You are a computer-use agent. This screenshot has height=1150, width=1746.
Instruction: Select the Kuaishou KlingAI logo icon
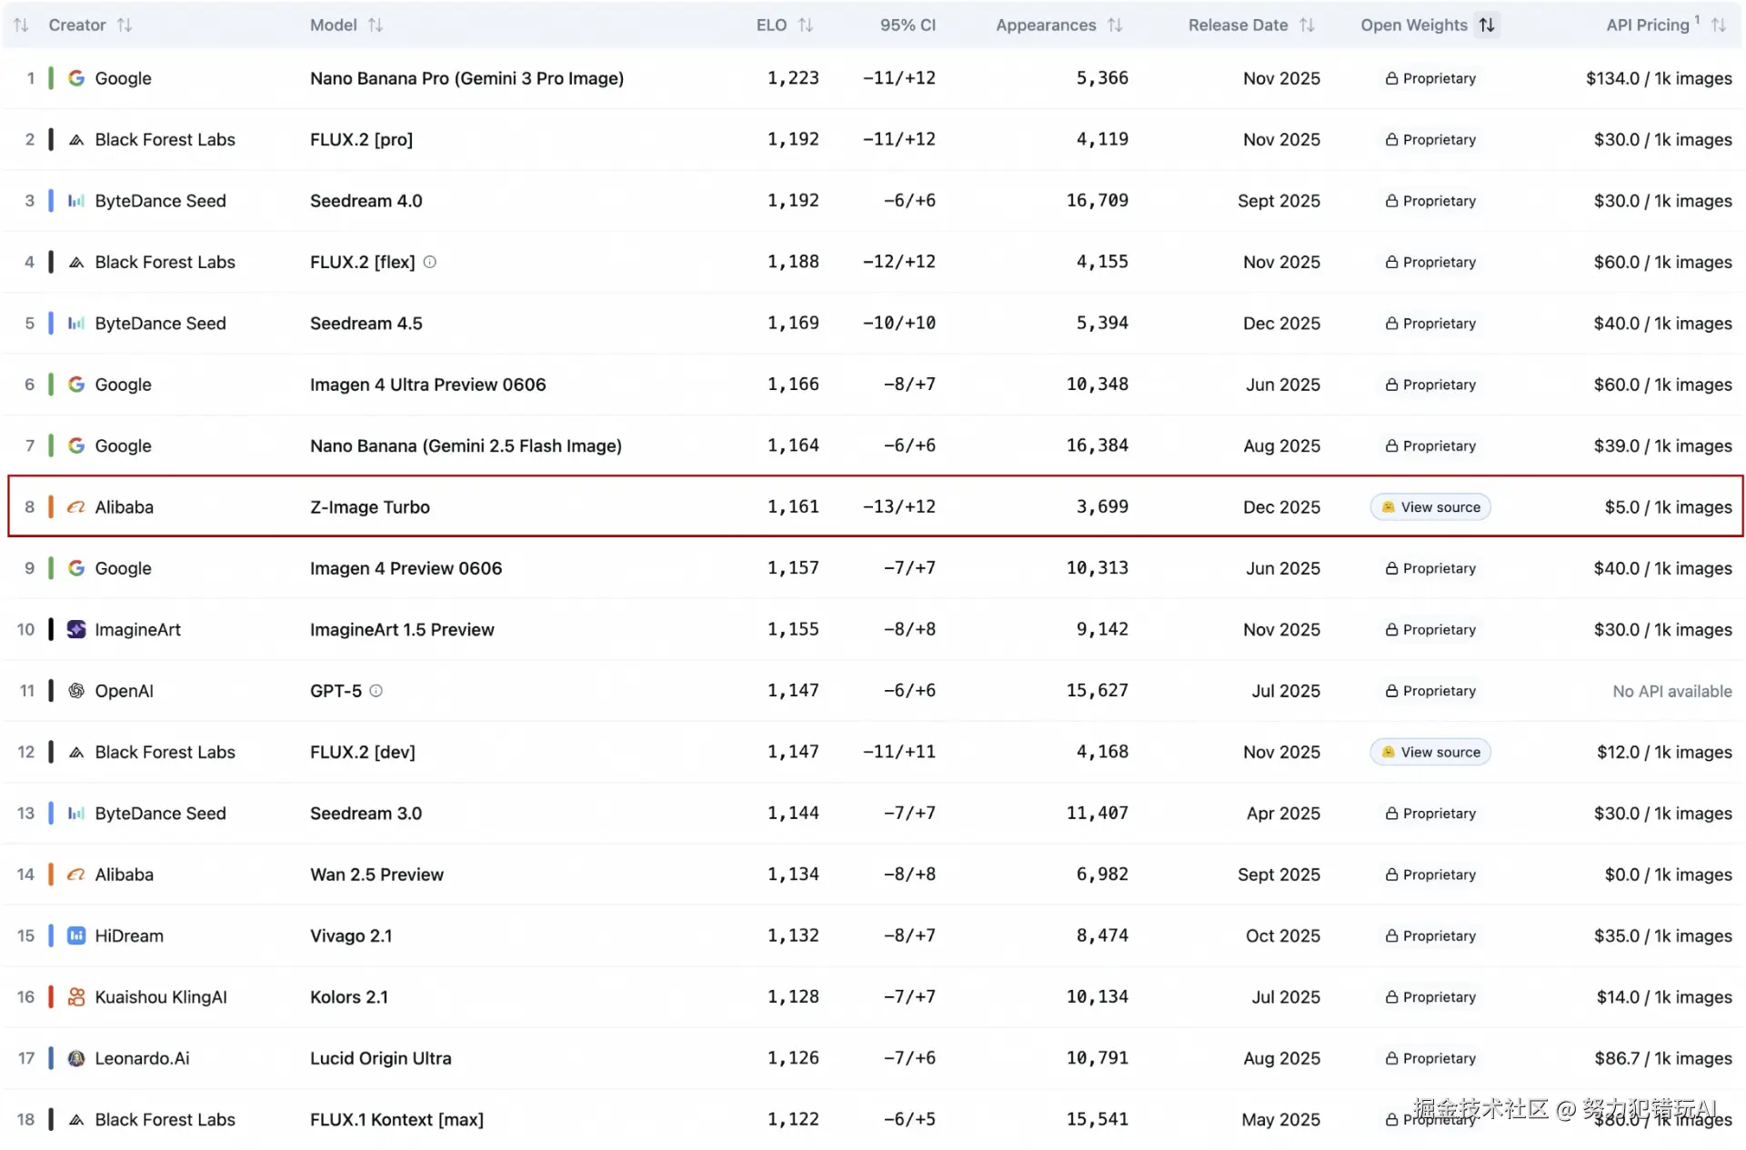76,997
